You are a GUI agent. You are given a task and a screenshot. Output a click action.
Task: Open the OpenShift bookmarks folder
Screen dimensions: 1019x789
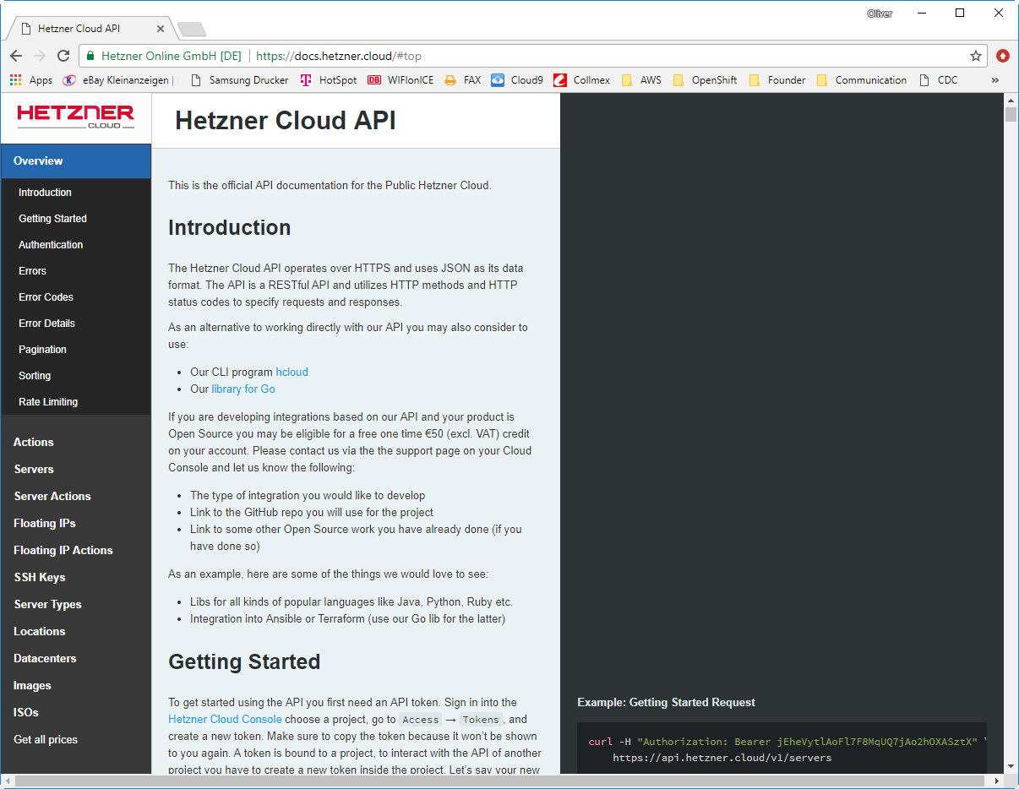706,80
